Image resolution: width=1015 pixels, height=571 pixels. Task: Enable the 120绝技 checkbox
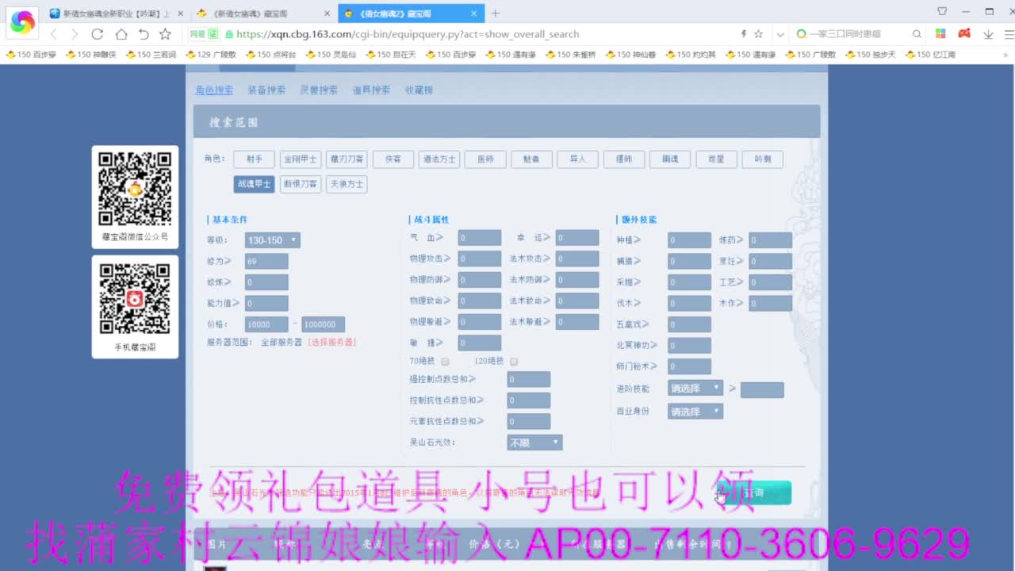point(514,361)
